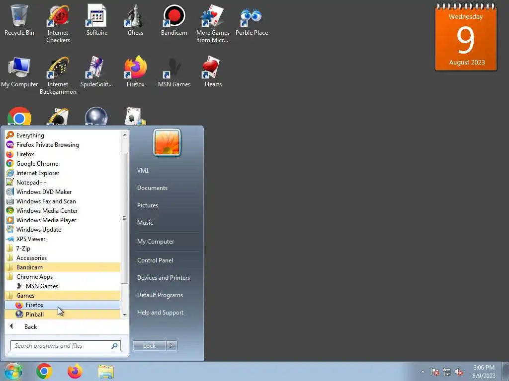
Task: Click the Lock button
Action: coord(149,346)
